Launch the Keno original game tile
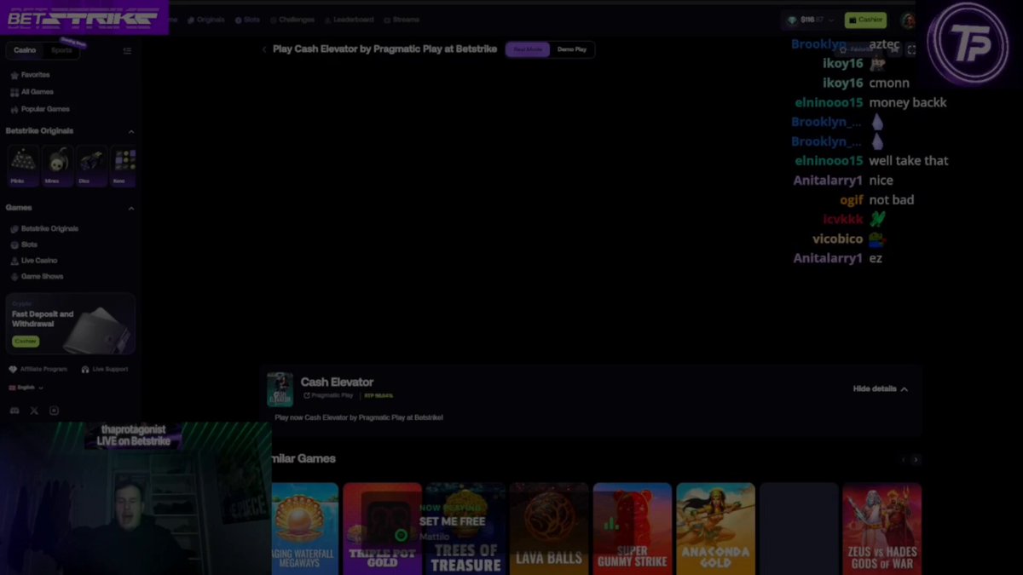 (x=124, y=165)
